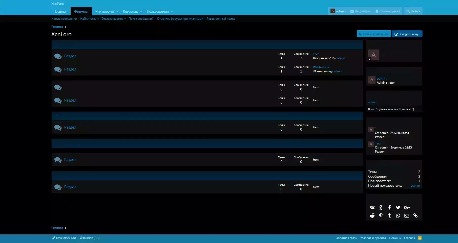Share the page on Tumblr
The width and height of the screenshot is (458, 243).
(x=389, y=215)
